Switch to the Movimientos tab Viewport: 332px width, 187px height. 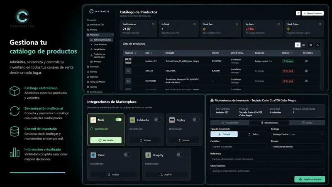coord(269,123)
